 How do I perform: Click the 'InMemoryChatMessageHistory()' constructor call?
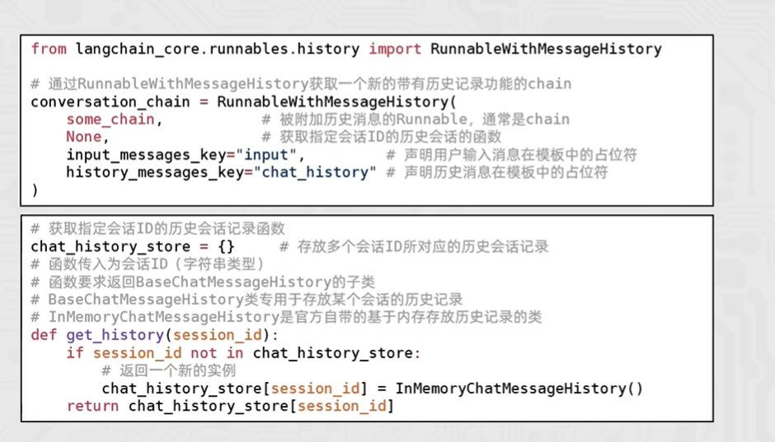point(519,388)
